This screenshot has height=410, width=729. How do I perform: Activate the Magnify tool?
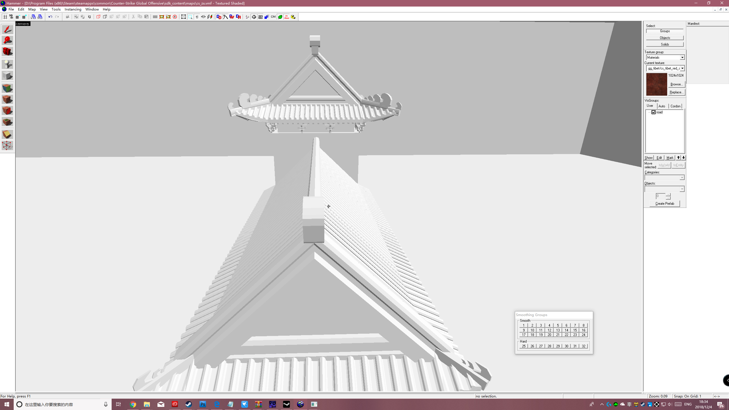[x=7, y=40]
